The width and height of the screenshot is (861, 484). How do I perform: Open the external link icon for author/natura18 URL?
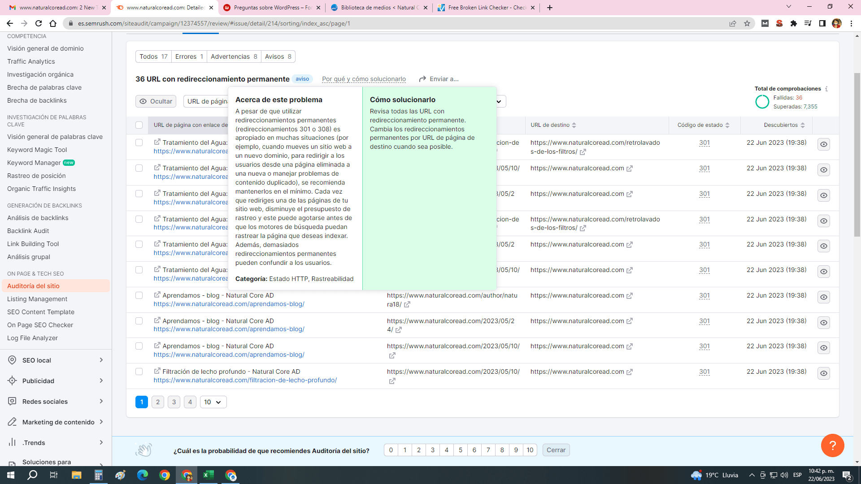point(407,305)
